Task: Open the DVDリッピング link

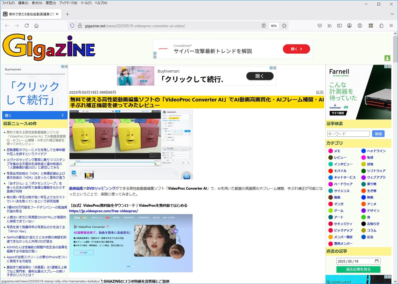Action: pos(101,188)
